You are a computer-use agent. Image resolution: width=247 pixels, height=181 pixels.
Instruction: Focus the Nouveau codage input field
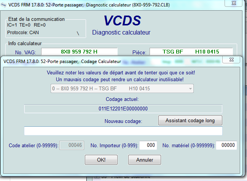(x=123, y=131)
